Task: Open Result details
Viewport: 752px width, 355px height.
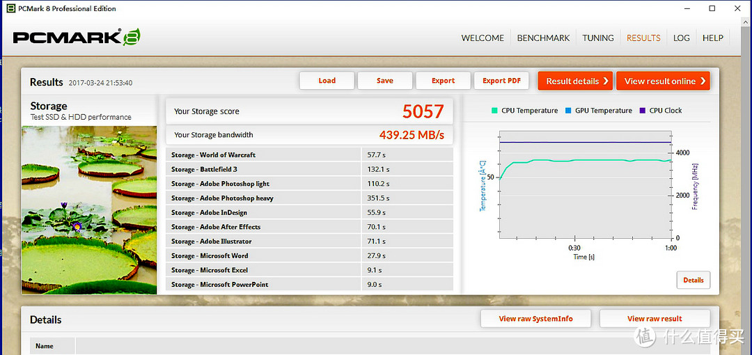Action: click(576, 81)
